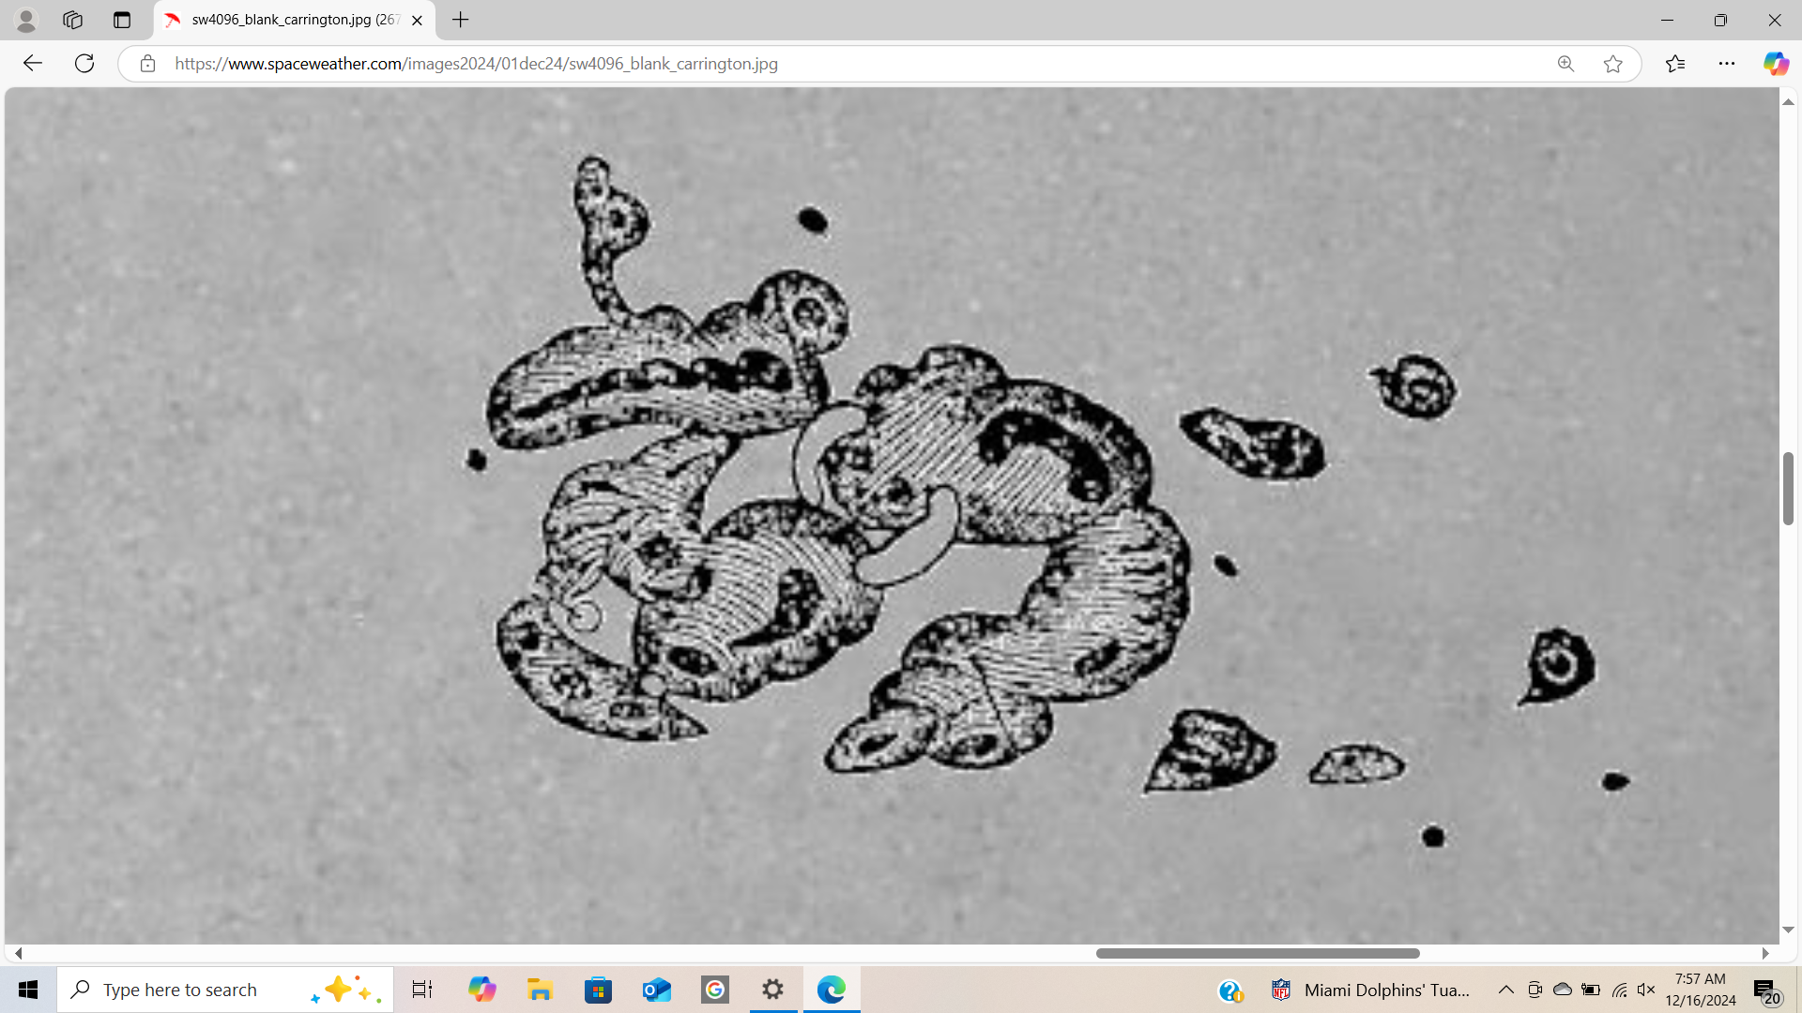Refresh the page with the reload icon
The width and height of the screenshot is (1802, 1013).
(84, 64)
